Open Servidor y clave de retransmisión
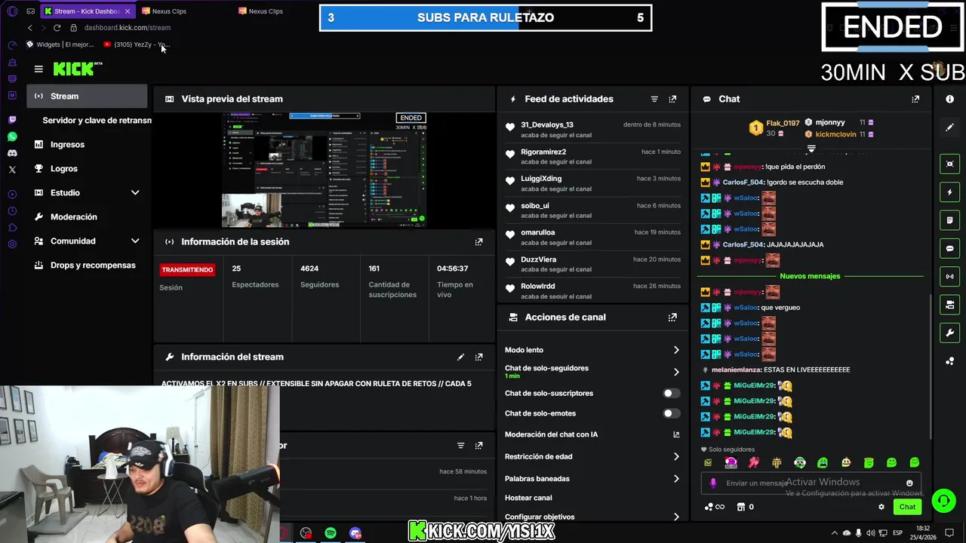Image resolution: width=966 pixels, height=543 pixels. tap(97, 121)
